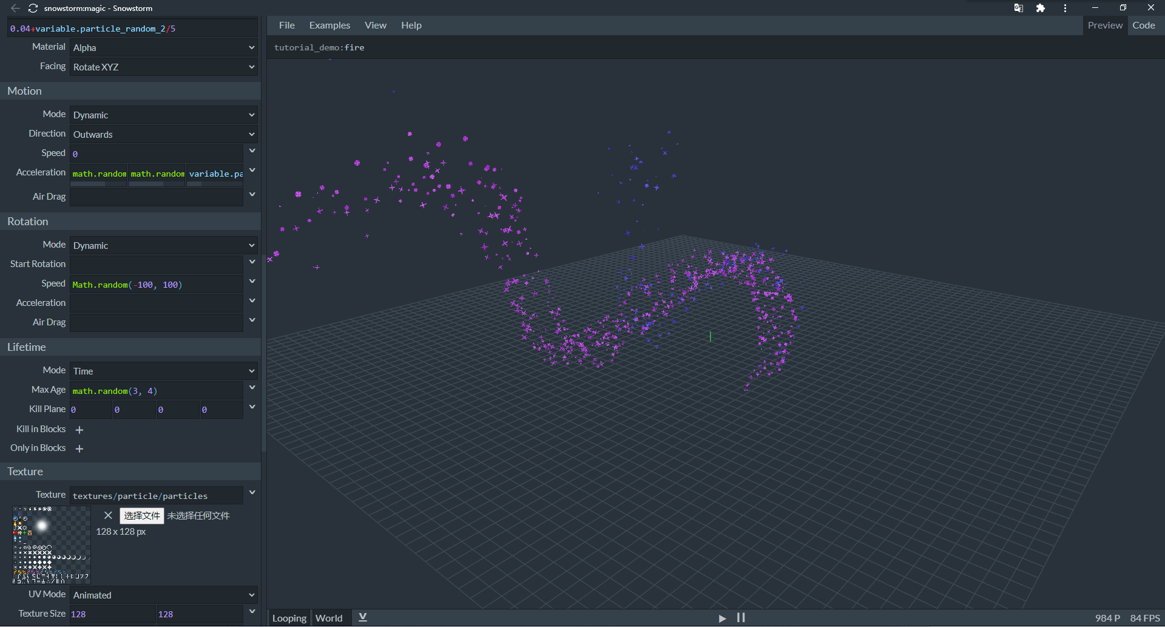Collapse the Rotation section header

click(130, 222)
